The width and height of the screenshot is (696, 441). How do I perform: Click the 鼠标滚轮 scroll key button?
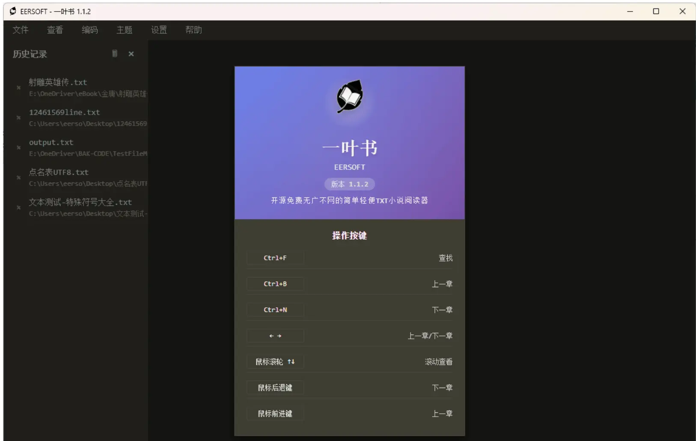coord(275,362)
